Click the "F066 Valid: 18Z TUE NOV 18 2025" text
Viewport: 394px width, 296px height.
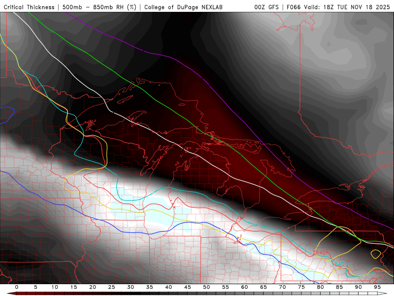(x=338, y=7)
